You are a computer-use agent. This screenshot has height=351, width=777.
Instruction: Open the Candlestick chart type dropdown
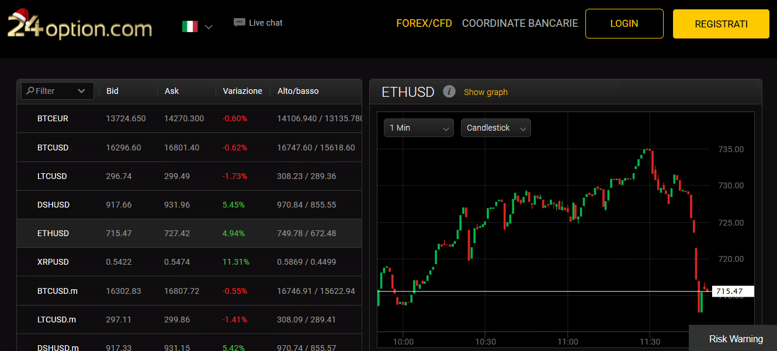[496, 128]
